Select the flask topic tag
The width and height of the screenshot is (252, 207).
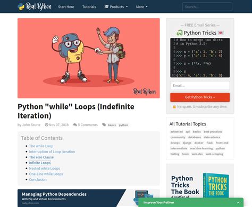click(x=209, y=142)
